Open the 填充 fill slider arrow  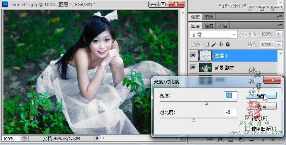pyautogui.click(x=279, y=44)
